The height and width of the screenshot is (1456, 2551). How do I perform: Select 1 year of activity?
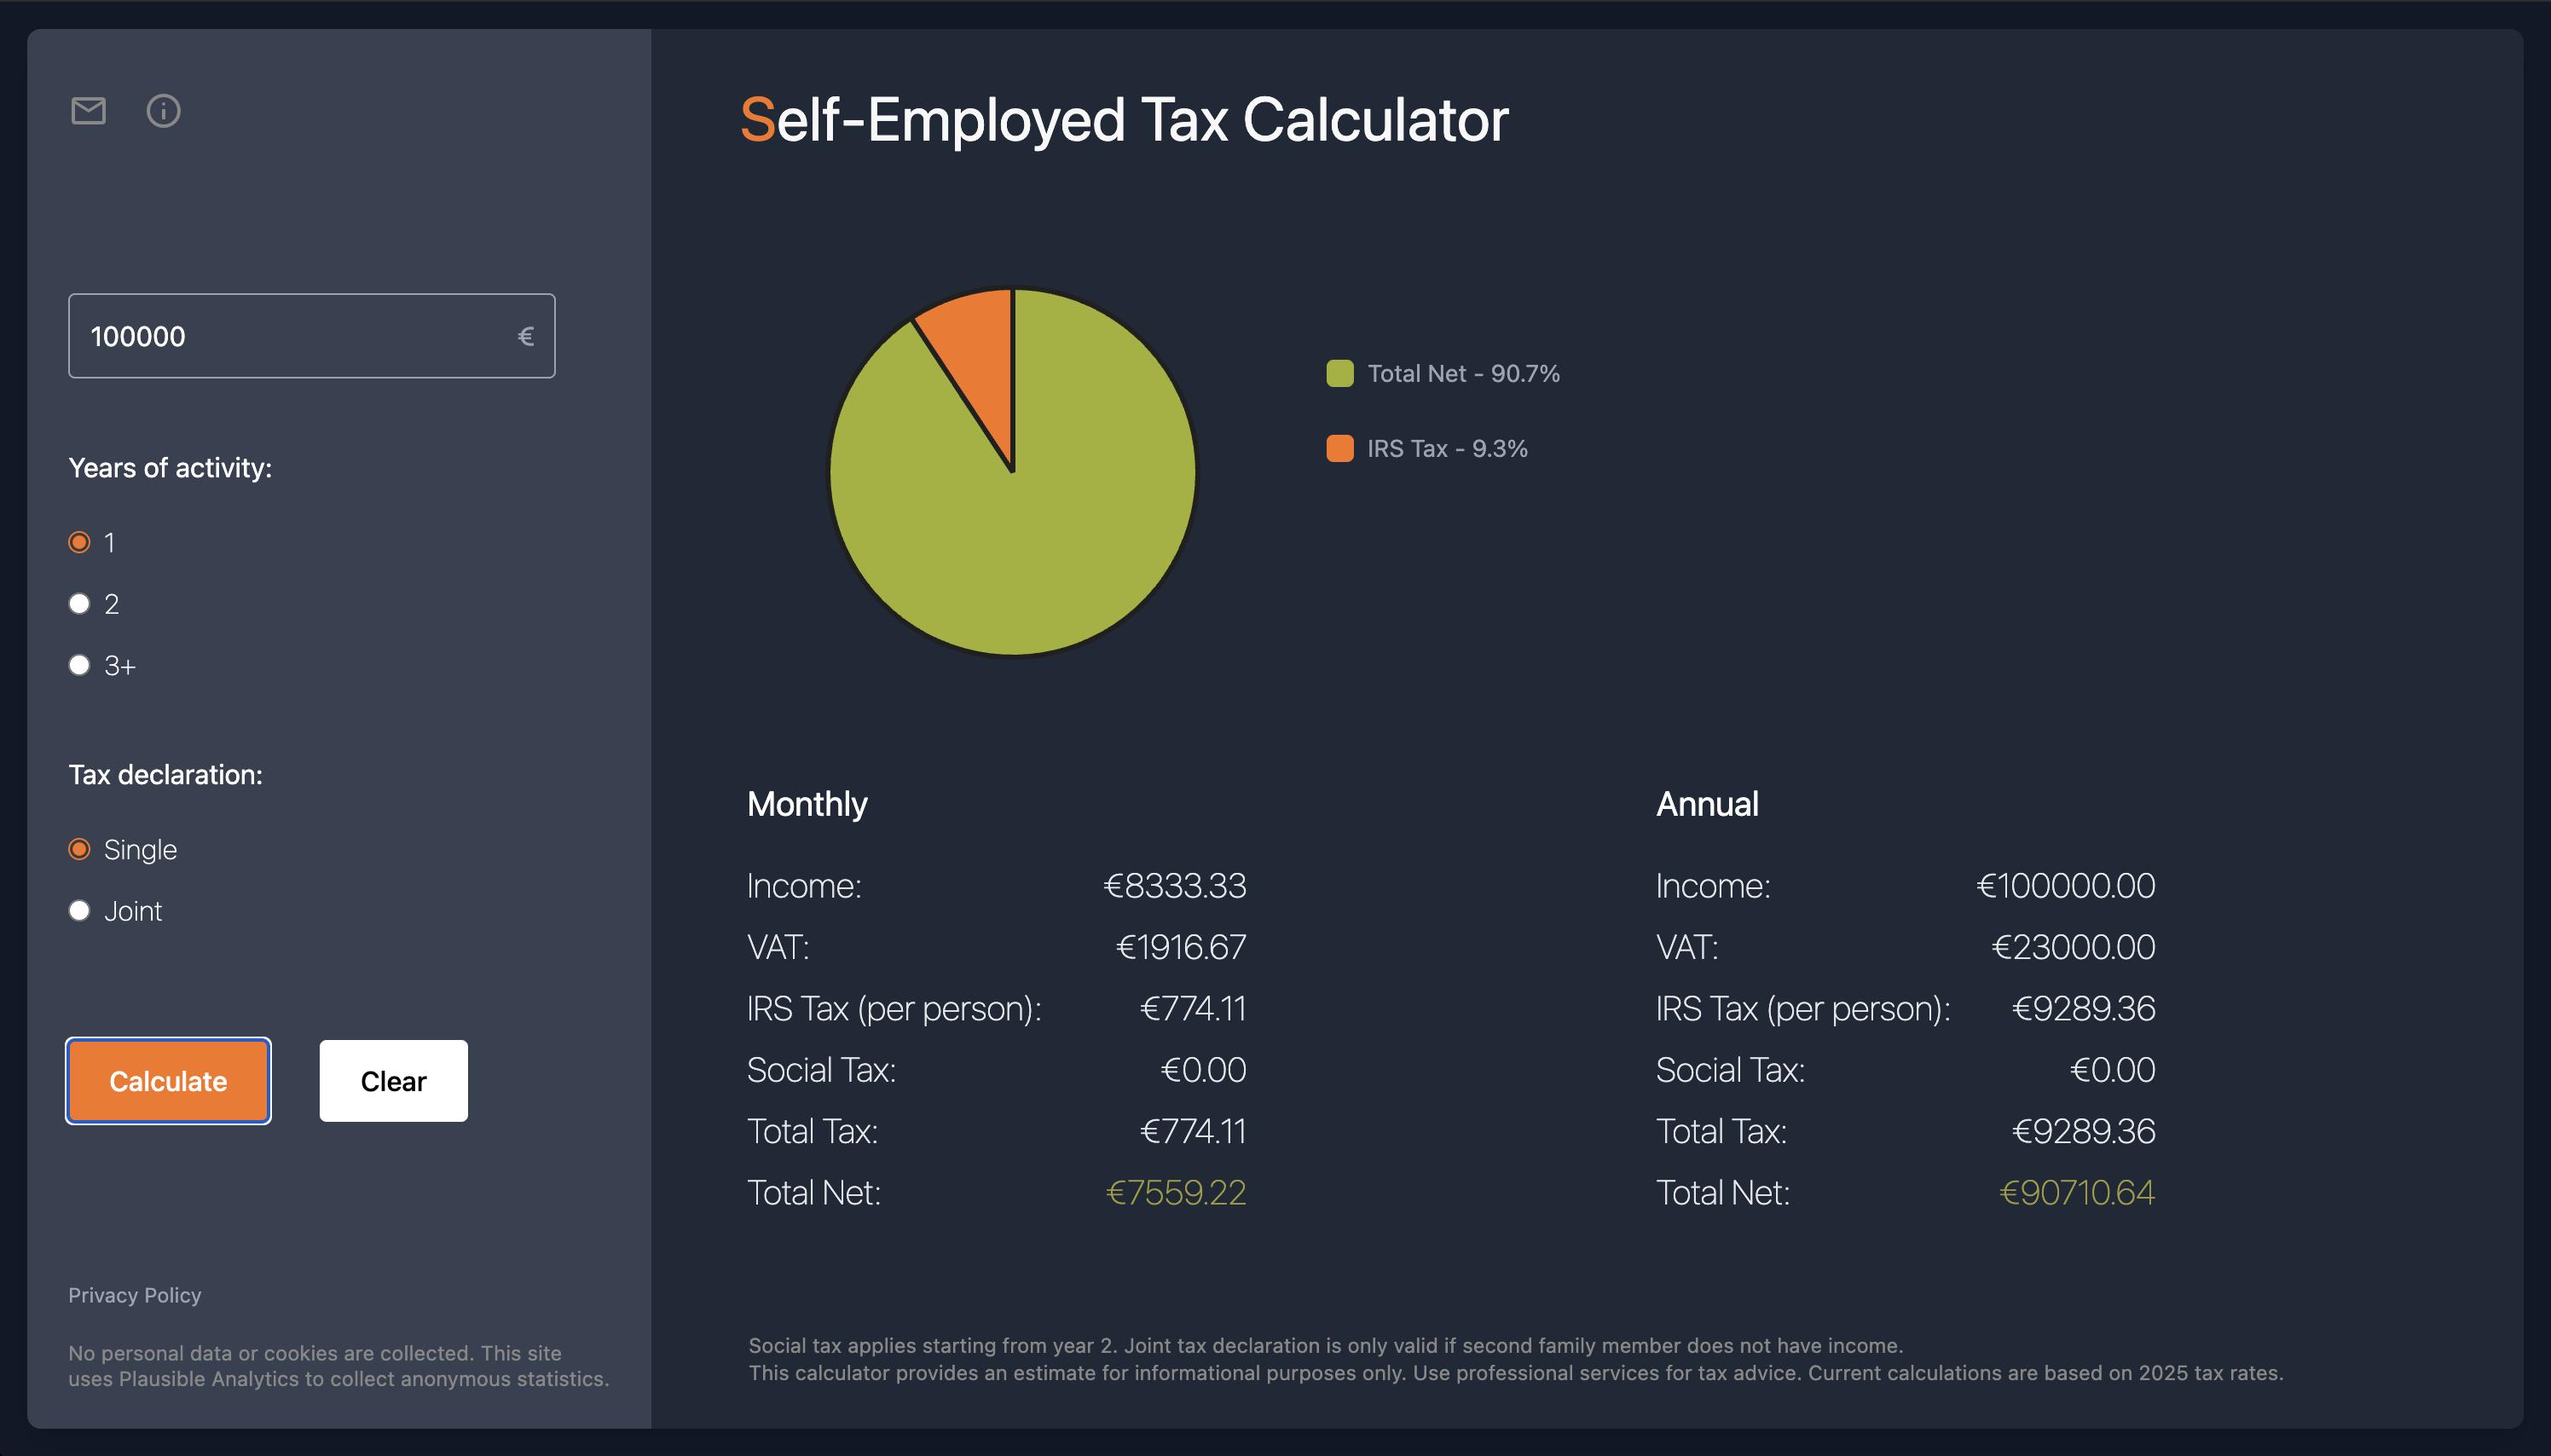point(79,542)
